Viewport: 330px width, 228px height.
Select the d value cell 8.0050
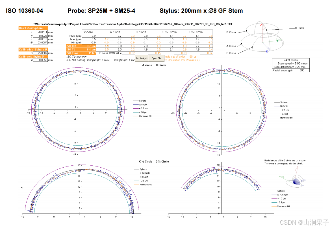(40, 60)
